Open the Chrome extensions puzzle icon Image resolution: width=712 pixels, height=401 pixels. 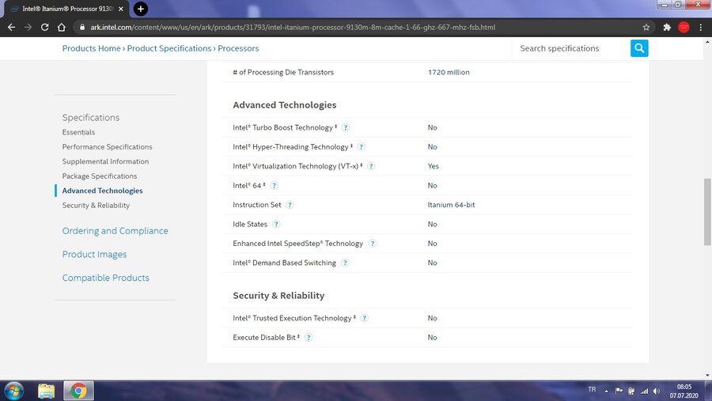667,27
